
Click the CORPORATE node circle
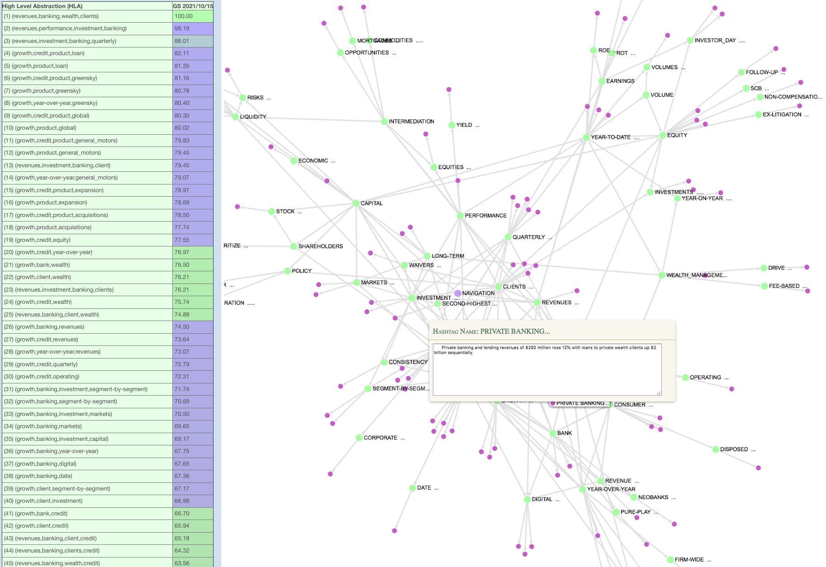[359, 438]
